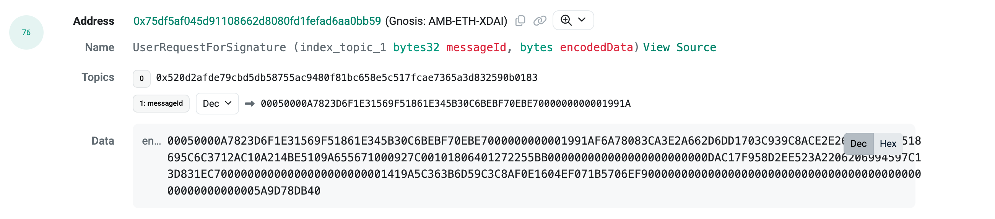Open the View Source link
Image resolution: width=995 pixels, height=219 pixels.
(x=680, y=47)
